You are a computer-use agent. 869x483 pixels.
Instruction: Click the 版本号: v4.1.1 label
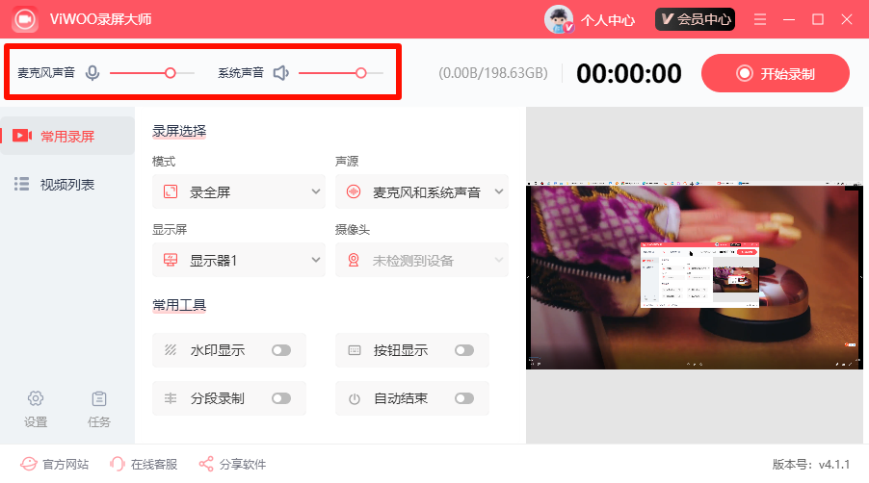click(x=811, y=464)
